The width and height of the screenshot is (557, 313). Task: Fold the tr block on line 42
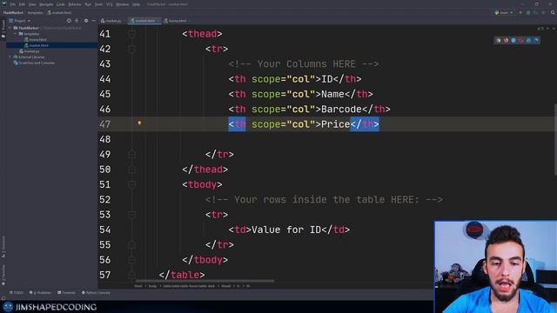(x=131, y=49)
